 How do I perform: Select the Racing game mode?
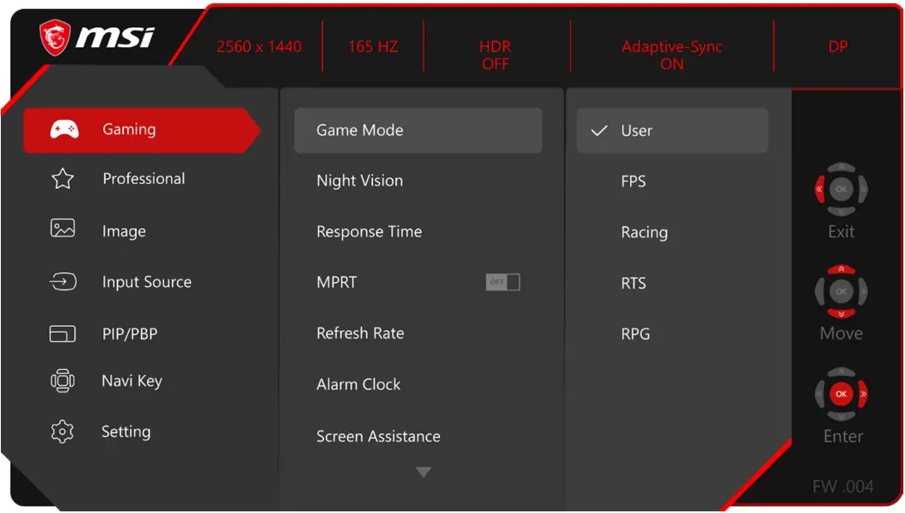[644, 233]
